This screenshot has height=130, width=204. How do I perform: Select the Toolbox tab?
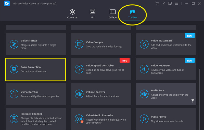[133, 14]
